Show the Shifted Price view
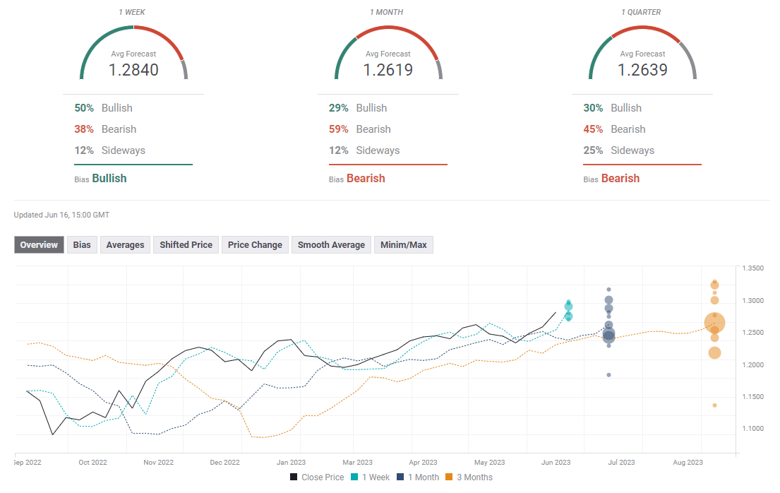 click(186, 245)
